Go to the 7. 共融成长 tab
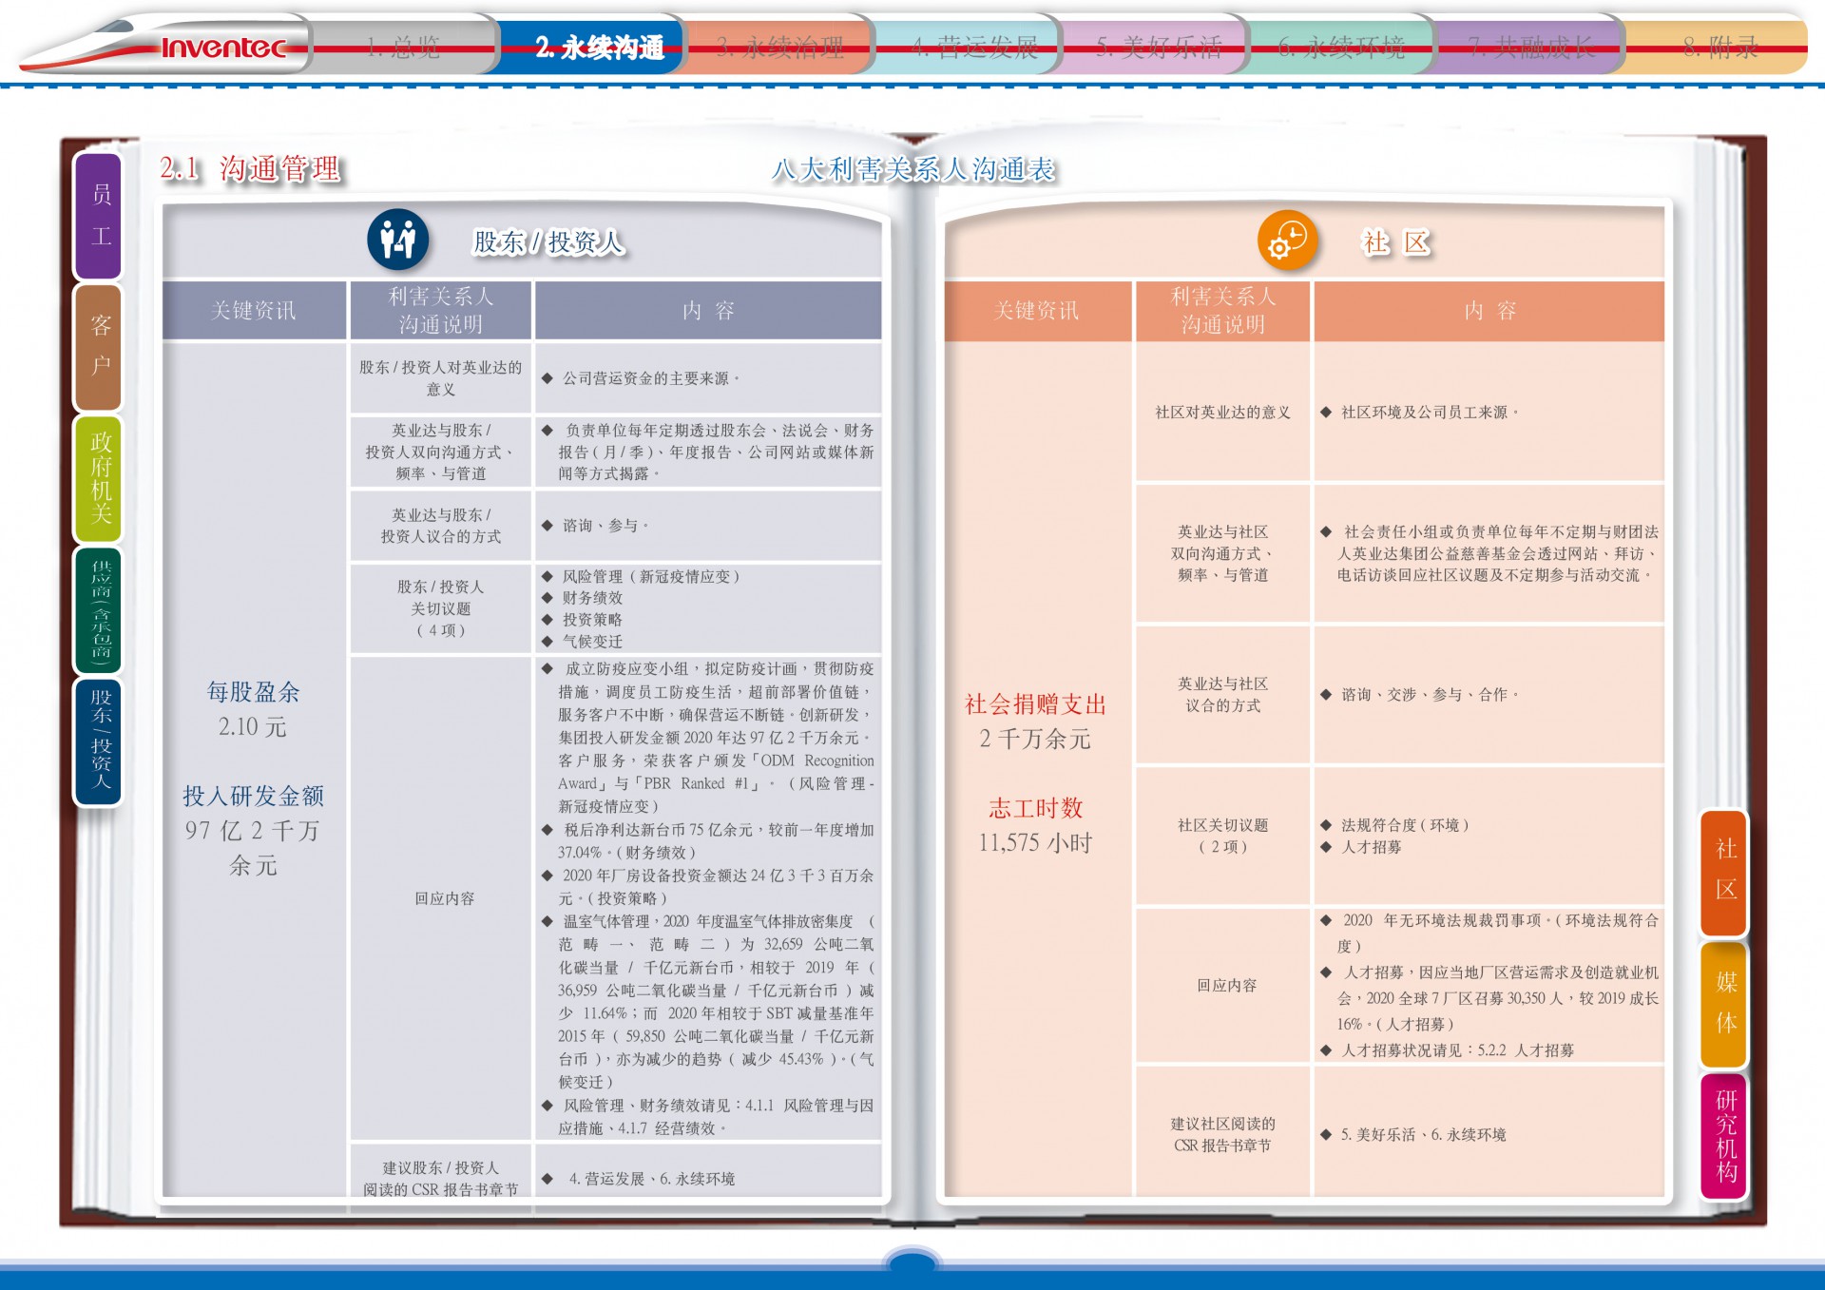The image size is (1825, 1290). click(1530, 46)
